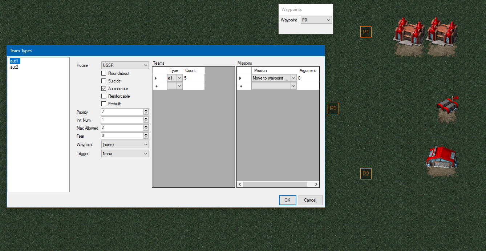The height and width of the screenshot is (251, 486).
Task: Select the first Teams row via its arrow header
Action: [159, 78]
